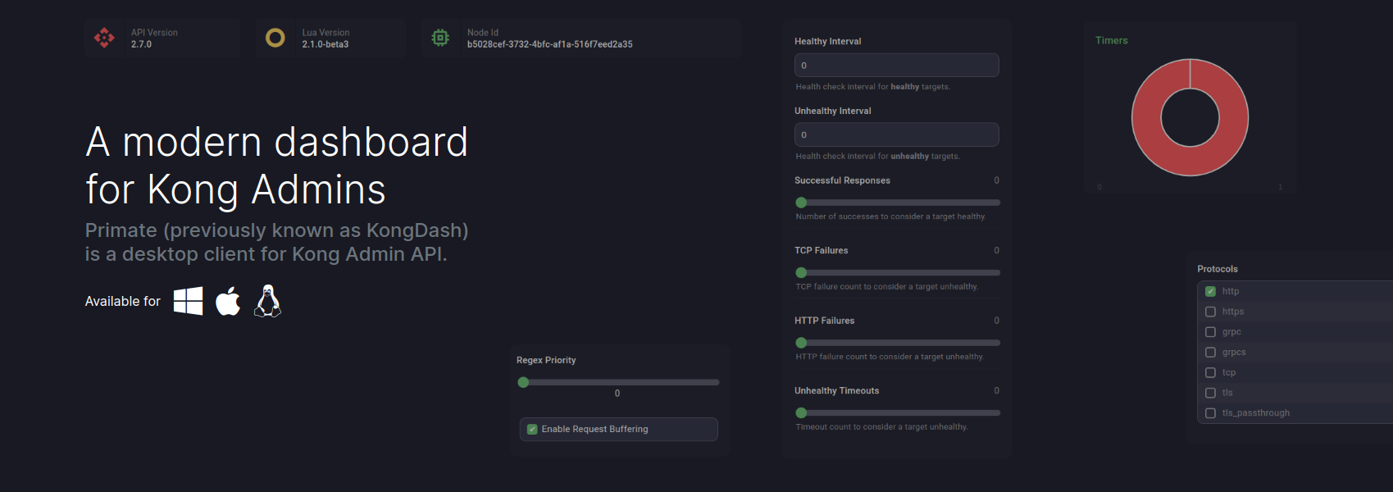Focus the Unhealthy Interval input field
Image resolution: width=1393 pixels, height=492 pixels.
(x=897, y=134)
